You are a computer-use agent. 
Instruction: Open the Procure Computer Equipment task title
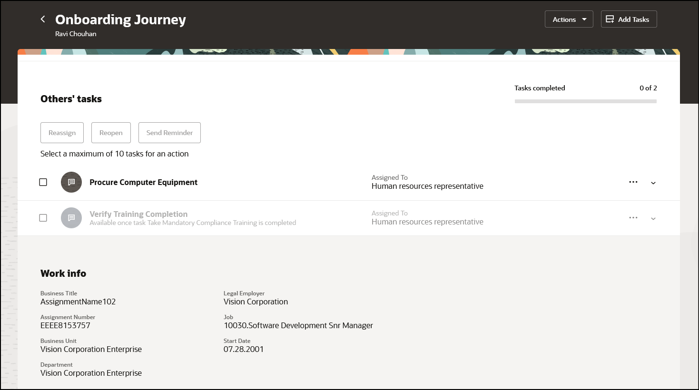143,182
